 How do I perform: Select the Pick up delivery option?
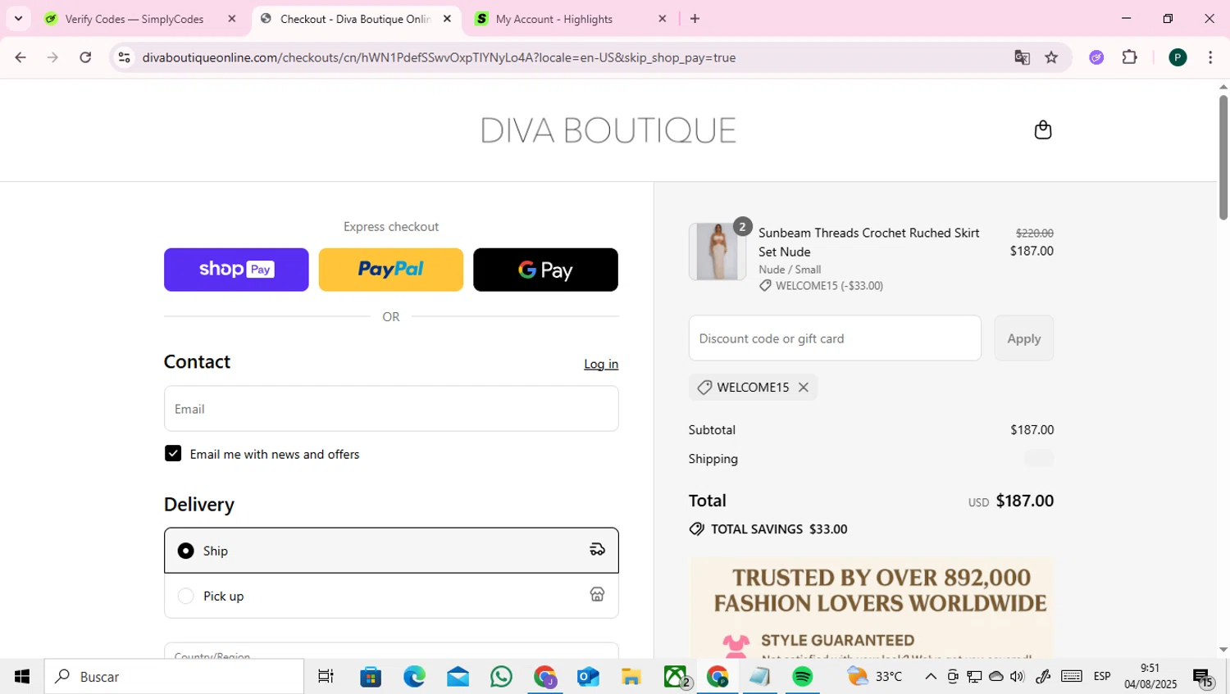coord(391,596)
